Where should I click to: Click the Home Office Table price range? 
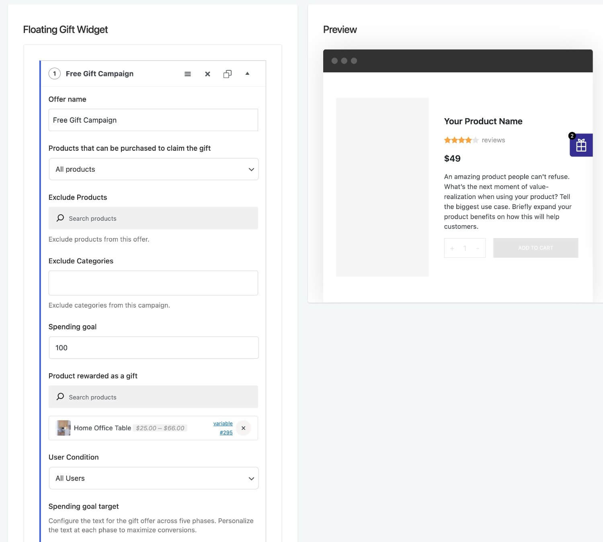pos(160,428)
